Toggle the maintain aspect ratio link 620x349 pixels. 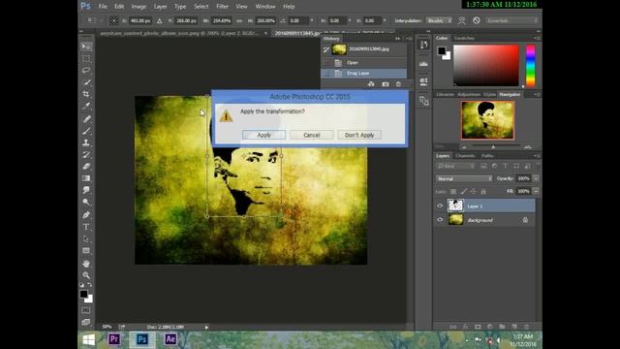click(239, 20)
